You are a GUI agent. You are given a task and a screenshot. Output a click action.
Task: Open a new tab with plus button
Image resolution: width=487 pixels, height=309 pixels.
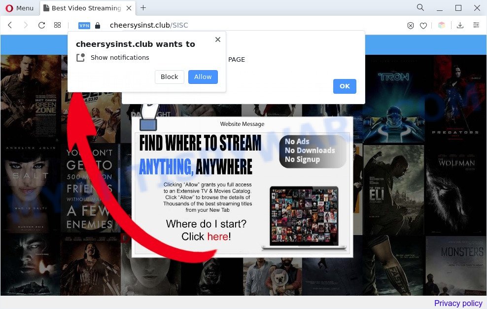tap(143, 8)
